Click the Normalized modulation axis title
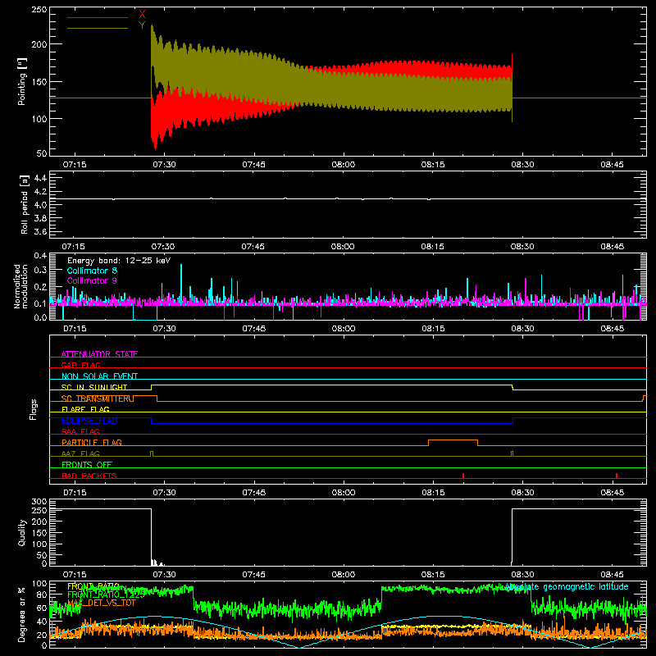The image size is (656, 656). click(x=20, y=286)
